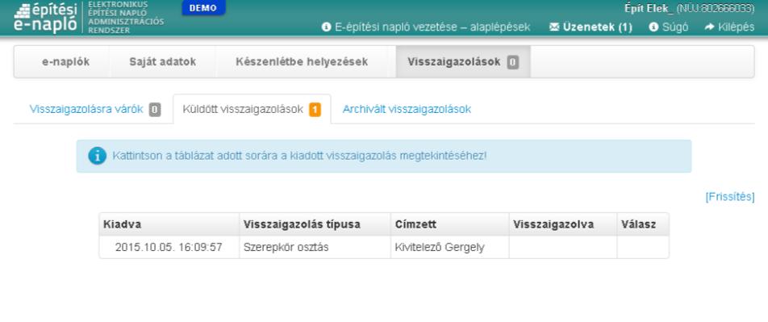Open row dated 2015.10.05. 16:09:57

click(384, 248)
